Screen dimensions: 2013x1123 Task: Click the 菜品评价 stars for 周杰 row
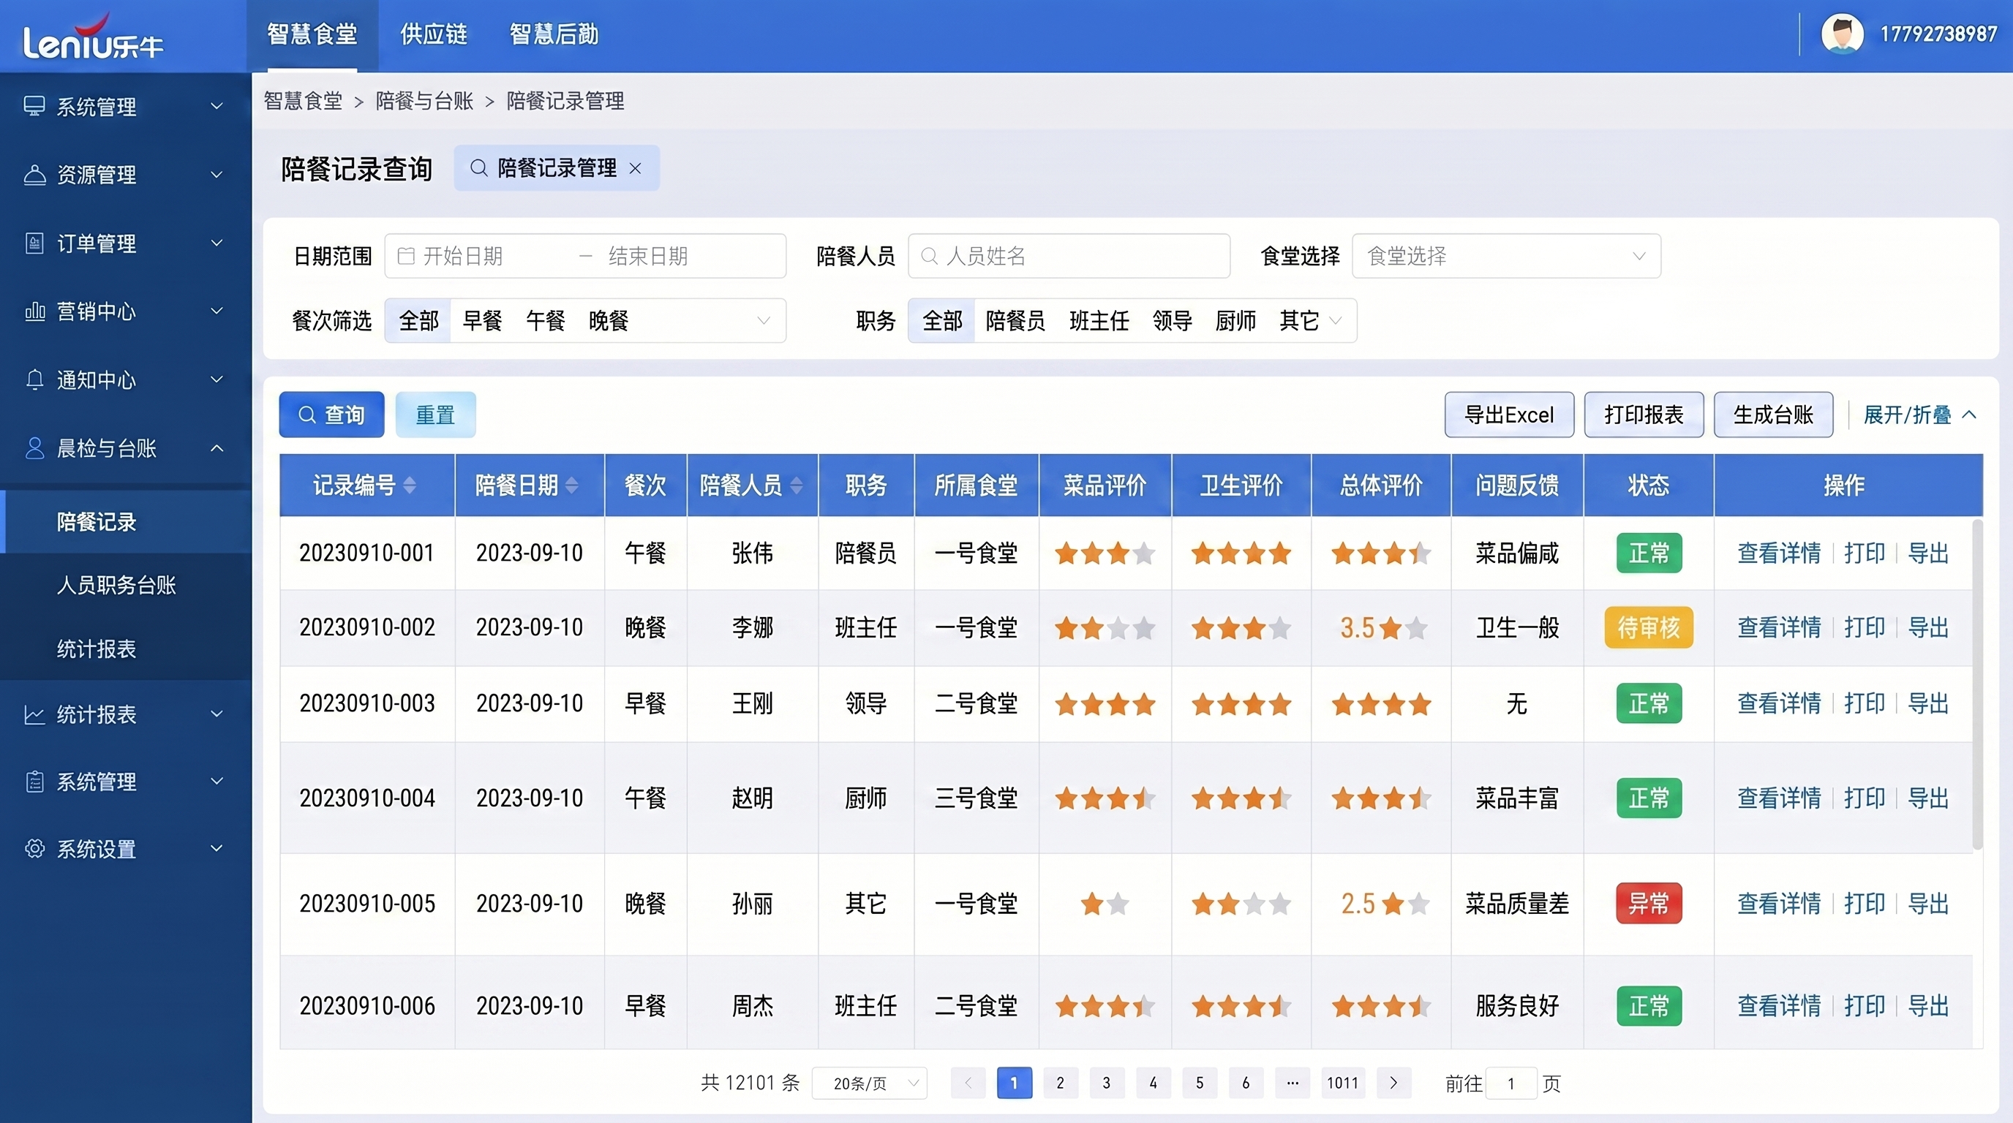(x=1105, y=1006)
